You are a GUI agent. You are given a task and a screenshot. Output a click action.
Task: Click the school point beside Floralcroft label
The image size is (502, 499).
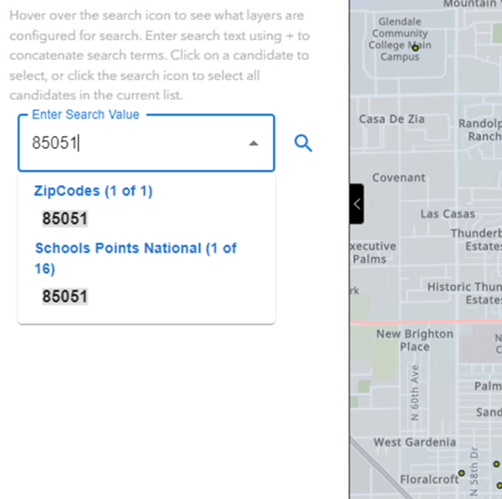pyautogui.click(x=461, y=473)
